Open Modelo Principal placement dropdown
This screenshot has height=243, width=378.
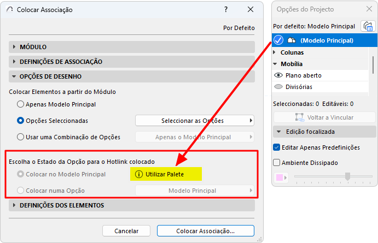(195, 191)
